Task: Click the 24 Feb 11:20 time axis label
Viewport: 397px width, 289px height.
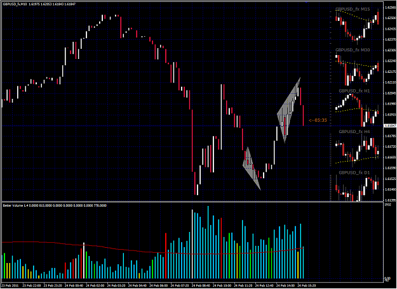Action: pos(243,286)
